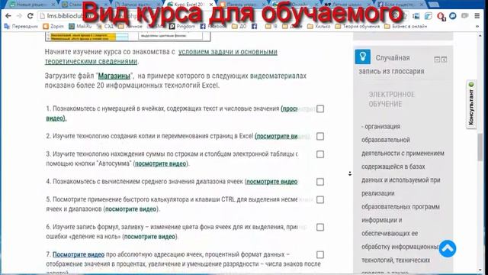The width and height of the screenshot is (488, 275).
Task: Open the Бизнес в онлайн bookmarks folder
Action: tap(406, 27)
